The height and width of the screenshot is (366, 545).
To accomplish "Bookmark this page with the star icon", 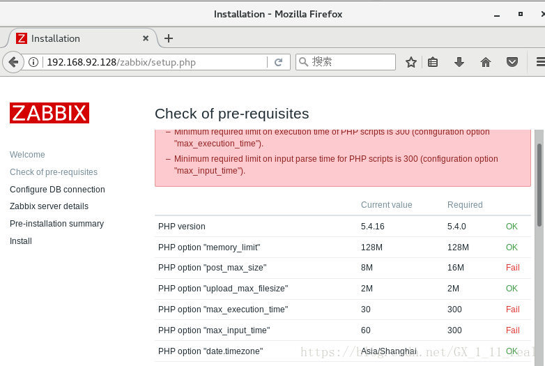I will click(x=410, y=62).
